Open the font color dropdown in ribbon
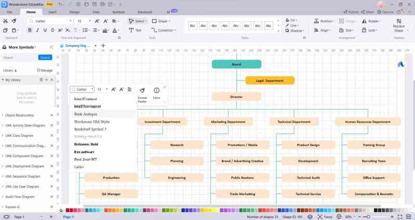This screenshot has height=220, width=415. coord(115,31)
